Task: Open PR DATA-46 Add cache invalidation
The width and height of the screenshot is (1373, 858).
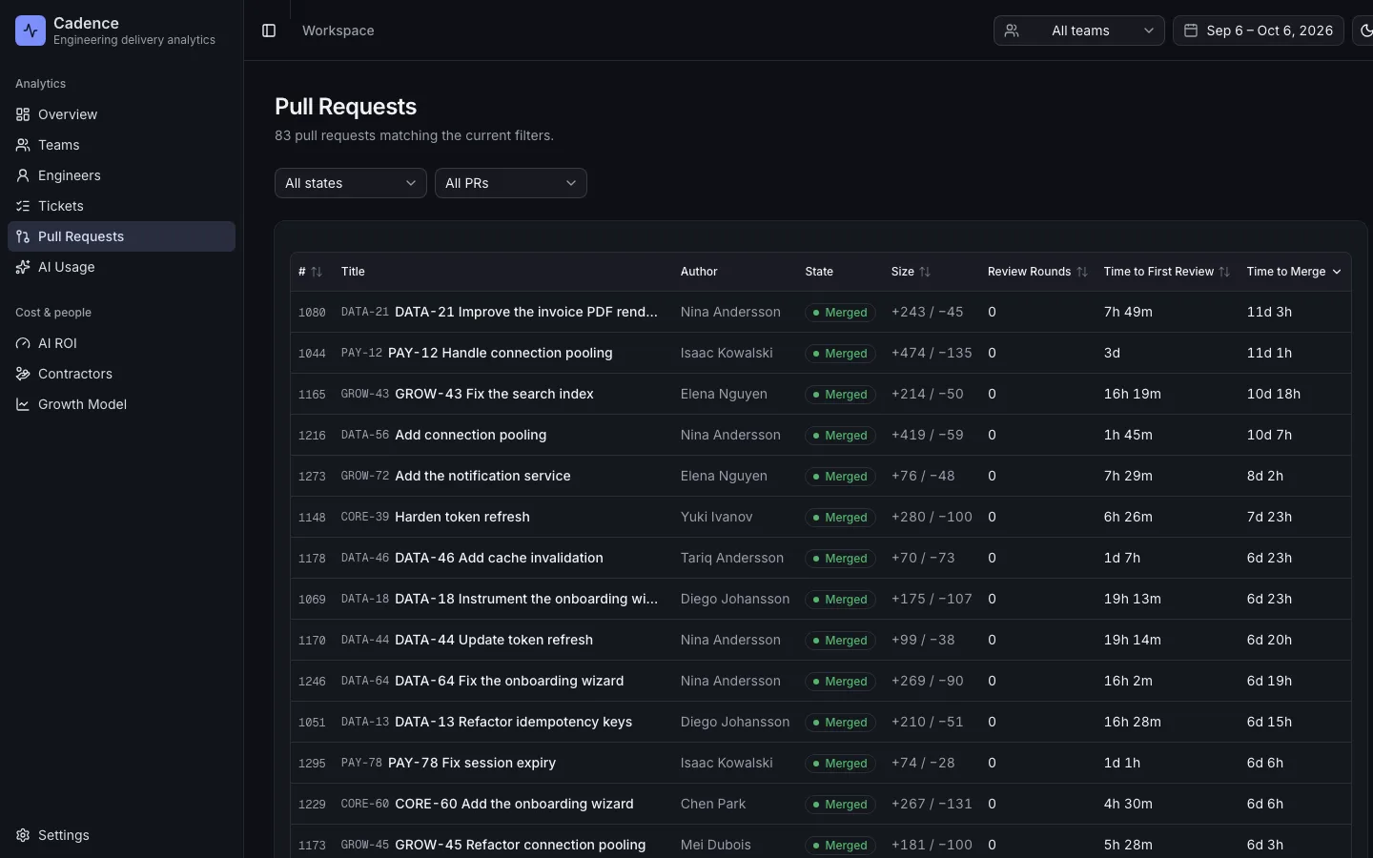Action: pos(499,558)
